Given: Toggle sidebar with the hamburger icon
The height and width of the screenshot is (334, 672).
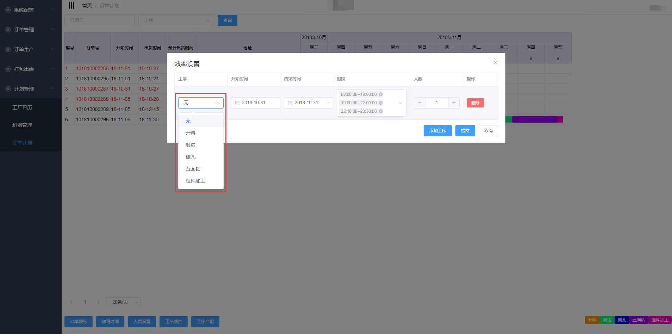Looking at the screenshot, I should 71,5.
